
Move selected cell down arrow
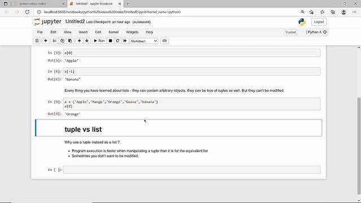tap(87, 41)
